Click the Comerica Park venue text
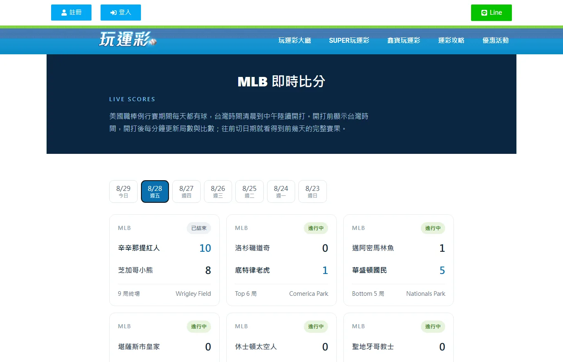This screenshot has width=563, height=362. 309,294
